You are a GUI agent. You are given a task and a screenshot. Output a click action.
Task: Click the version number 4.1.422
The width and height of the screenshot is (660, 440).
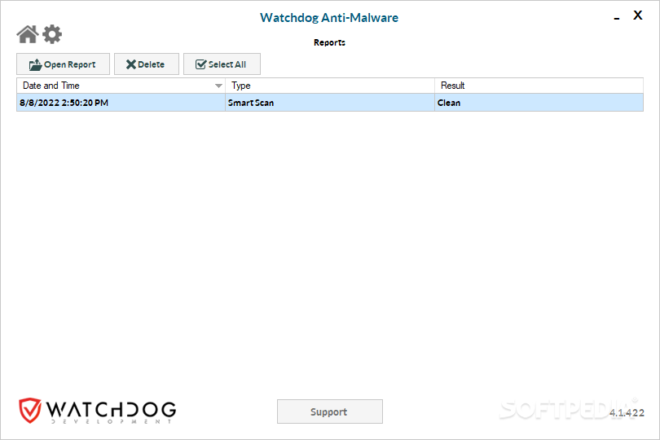(627, 412)
